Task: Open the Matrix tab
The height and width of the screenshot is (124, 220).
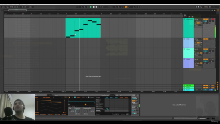Action: point(112,95)
